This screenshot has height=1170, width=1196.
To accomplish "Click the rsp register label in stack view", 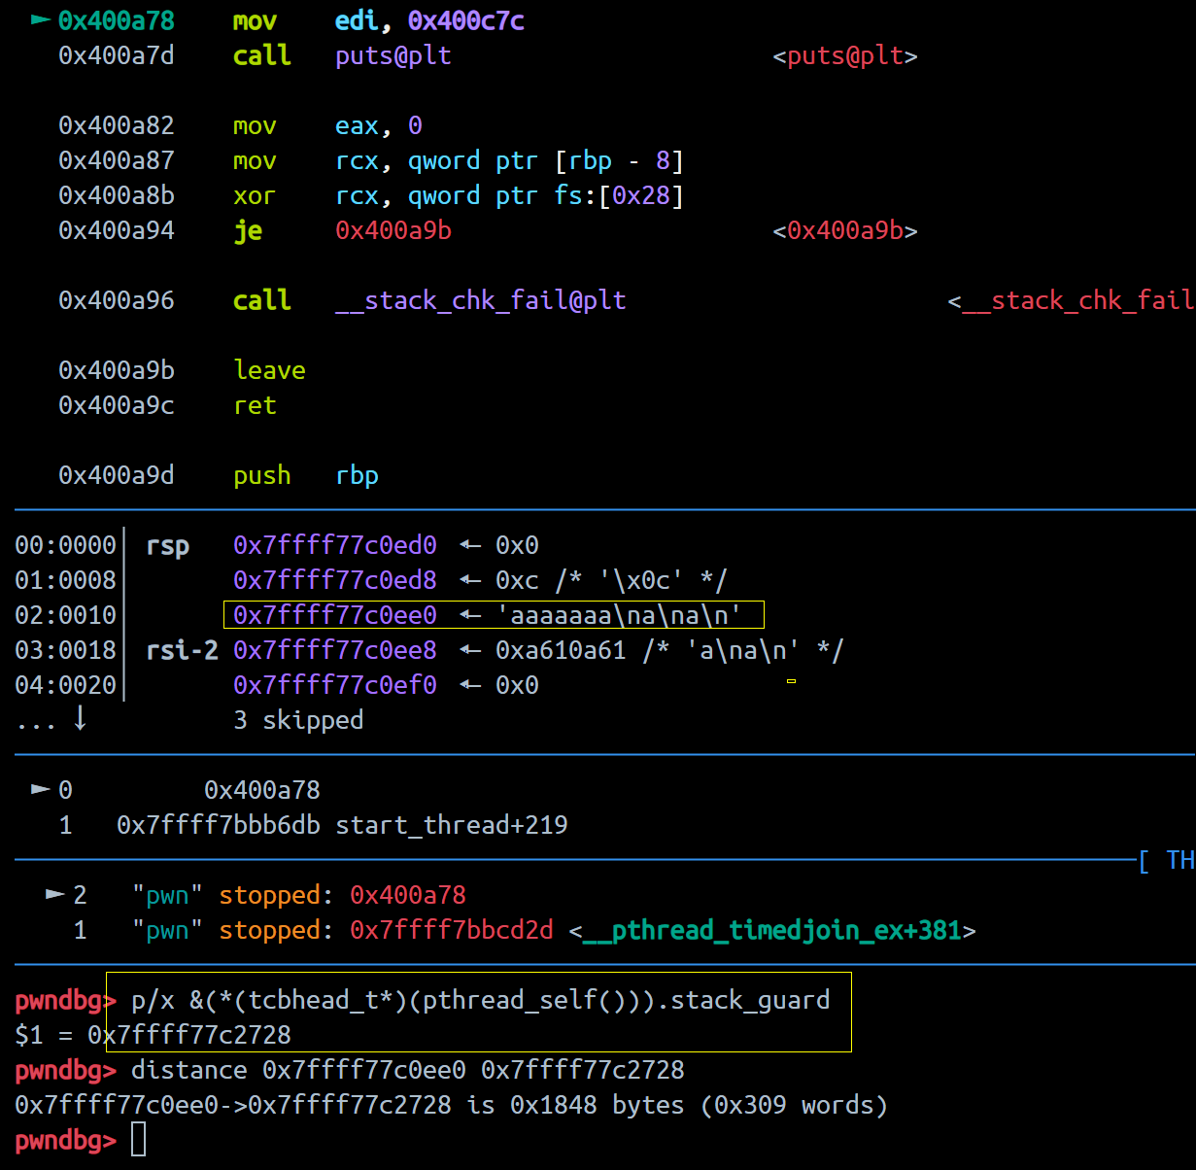I will pyautogui.click(x=167, y=545).
